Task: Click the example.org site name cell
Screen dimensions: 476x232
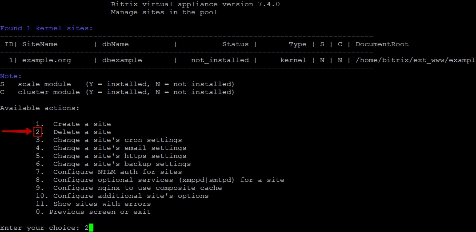Action: [47, 60]
